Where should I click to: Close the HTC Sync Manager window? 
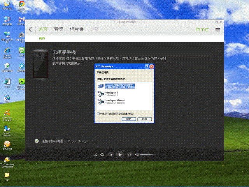click(221, 23)
